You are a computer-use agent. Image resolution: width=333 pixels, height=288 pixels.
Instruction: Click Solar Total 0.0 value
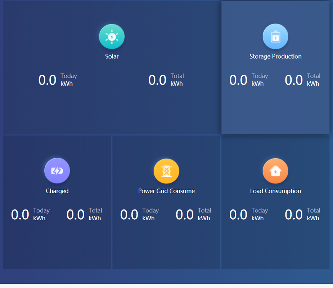pos(157,80)
